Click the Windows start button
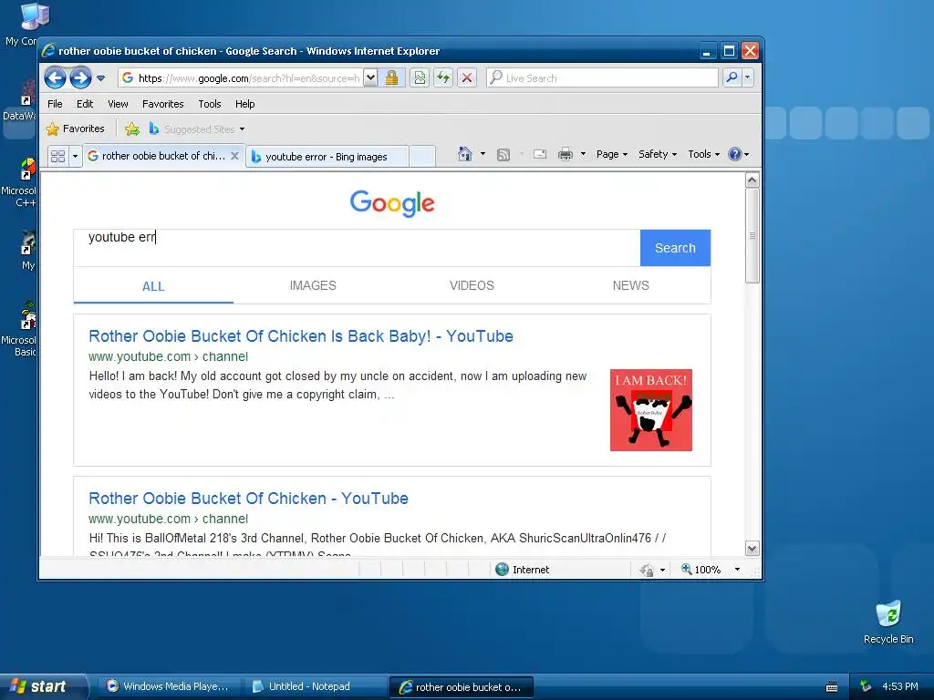Image resolution: width=934 pixels, height=700 pixels. [x=43, y=686]
